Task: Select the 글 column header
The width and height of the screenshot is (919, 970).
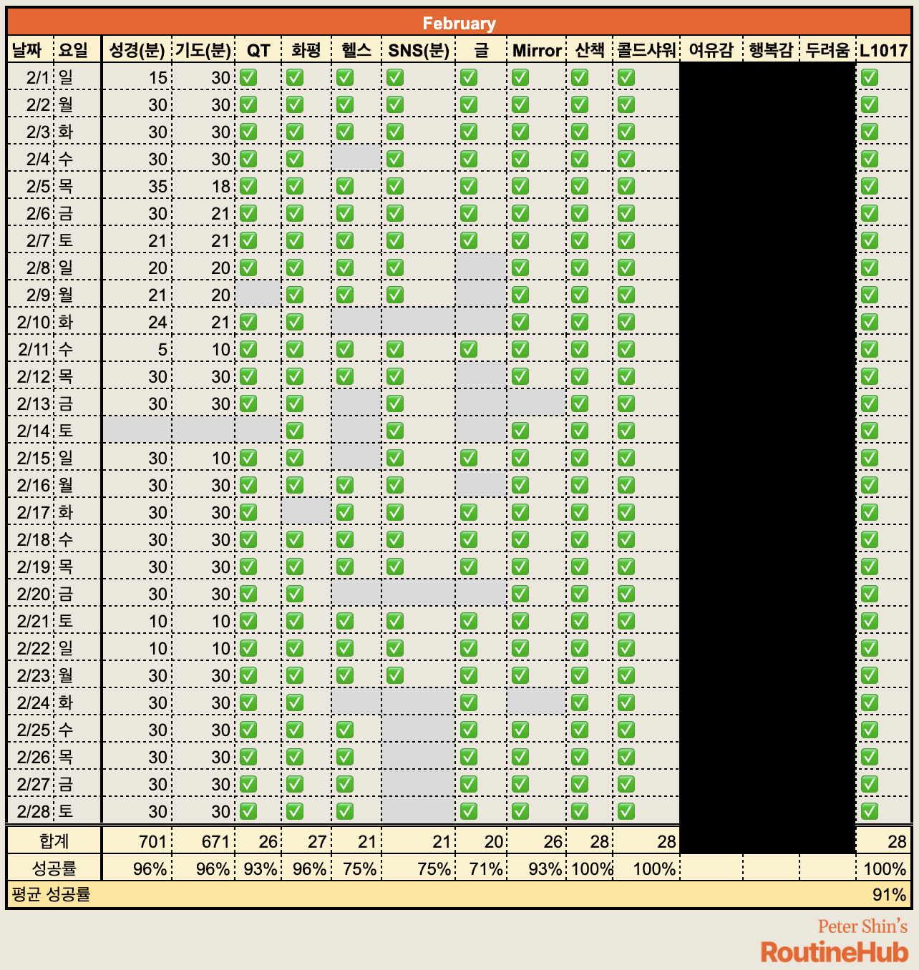Action: [481, 50]
